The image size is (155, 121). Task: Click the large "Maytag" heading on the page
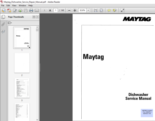click(94, 57)
